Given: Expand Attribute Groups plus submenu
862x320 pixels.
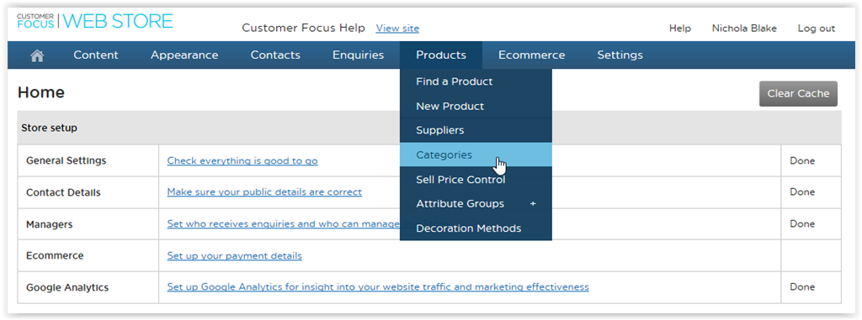Looking at the screenshot, I should tap(533, 203).
